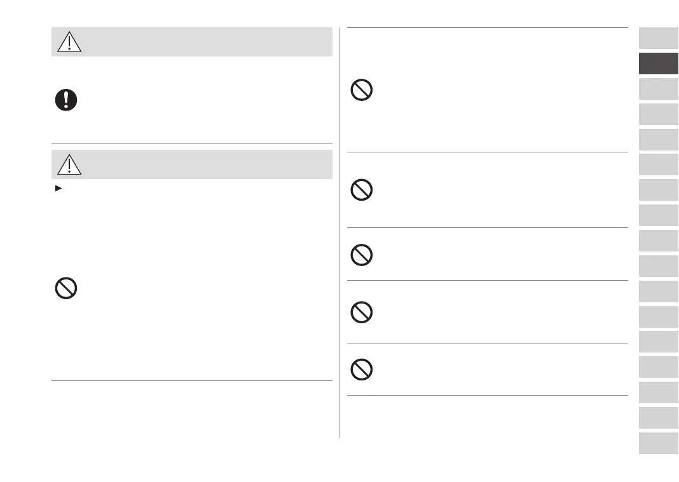Select the third side tab from the bottom
679x482 pixels.
click(659, 392)
